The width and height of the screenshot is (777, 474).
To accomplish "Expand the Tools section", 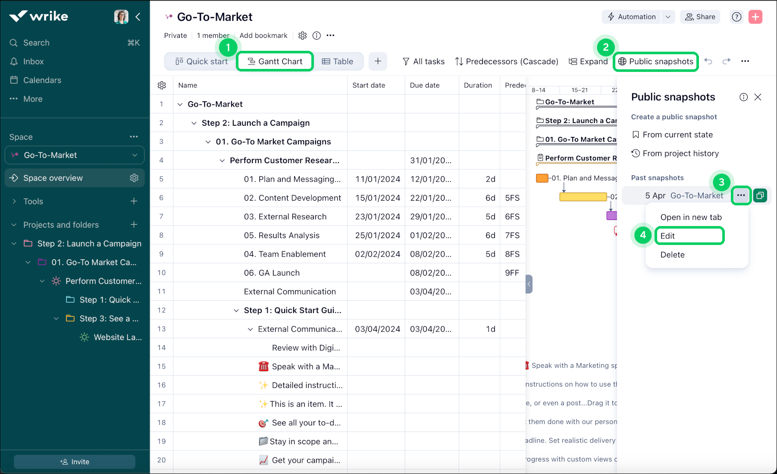I will pos(14,201).
